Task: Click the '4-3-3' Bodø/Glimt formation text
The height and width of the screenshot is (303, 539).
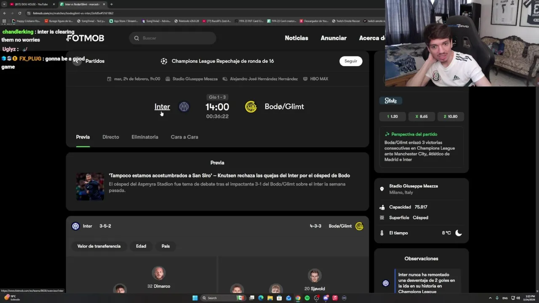Action: (x=315, y=226)
